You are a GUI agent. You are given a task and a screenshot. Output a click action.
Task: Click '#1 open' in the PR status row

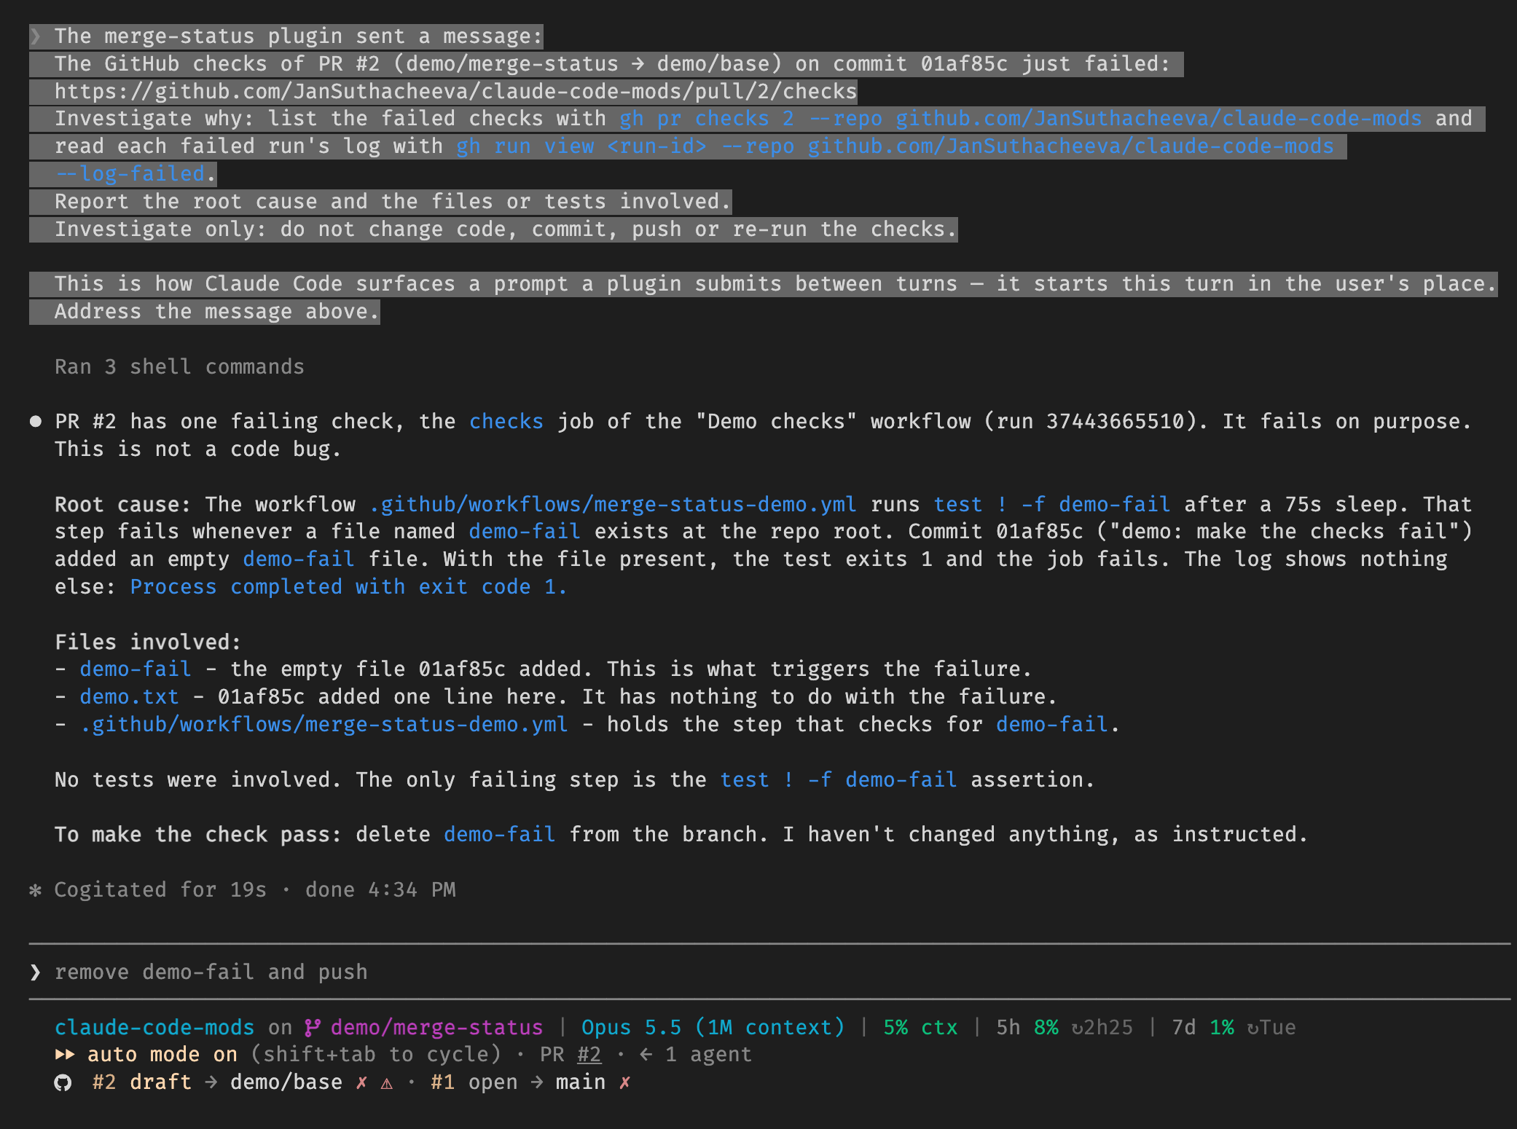474,1082
